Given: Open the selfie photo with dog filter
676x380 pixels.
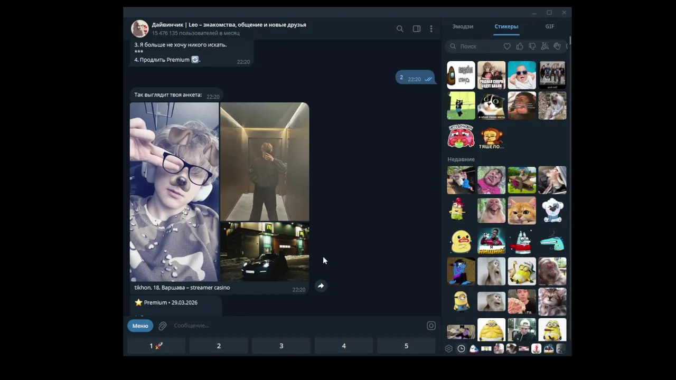Looking at the screenshot, I should point(174,192).
